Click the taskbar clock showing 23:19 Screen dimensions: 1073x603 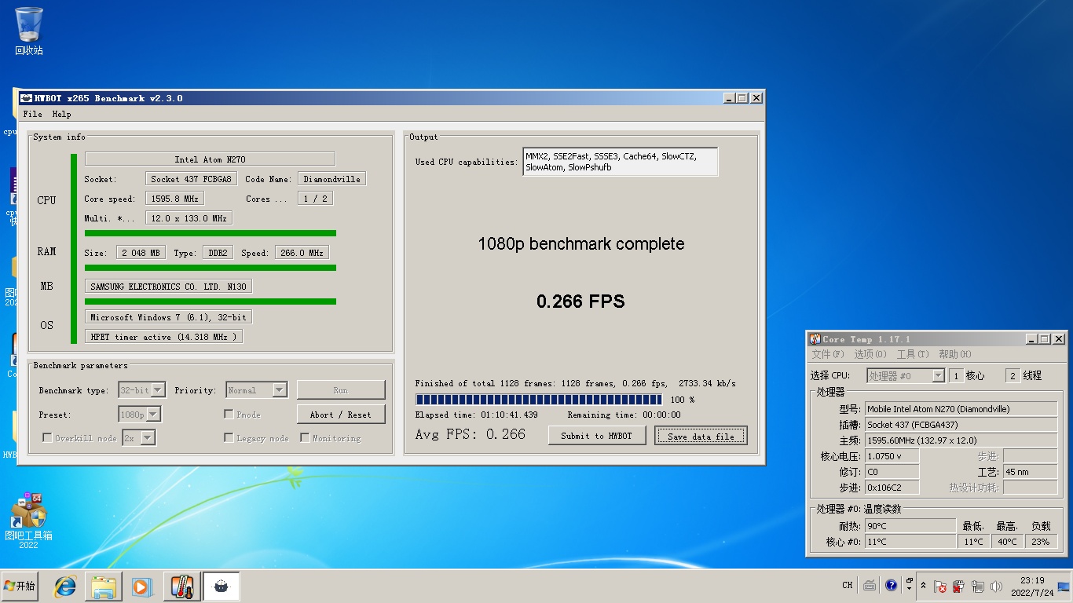pyautogui.click(x=1032, y=587)
